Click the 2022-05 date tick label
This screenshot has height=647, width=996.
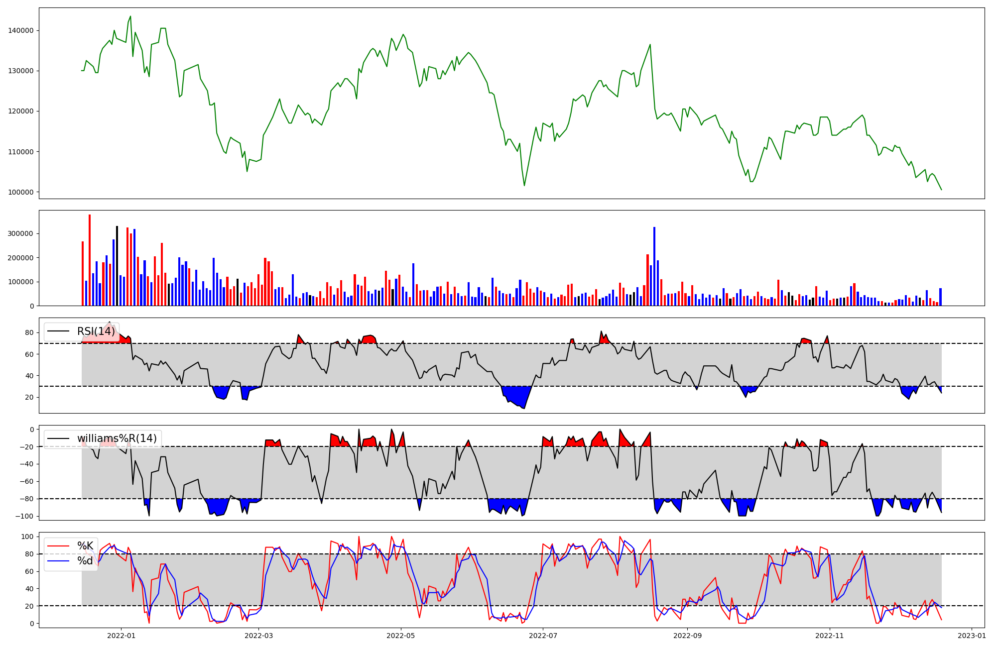401,636
